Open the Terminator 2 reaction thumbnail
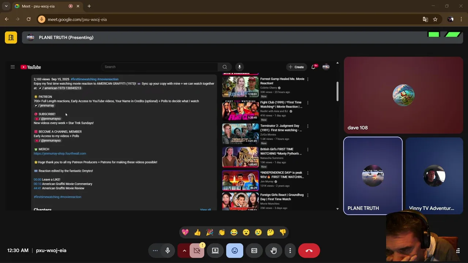 point(240,134)
